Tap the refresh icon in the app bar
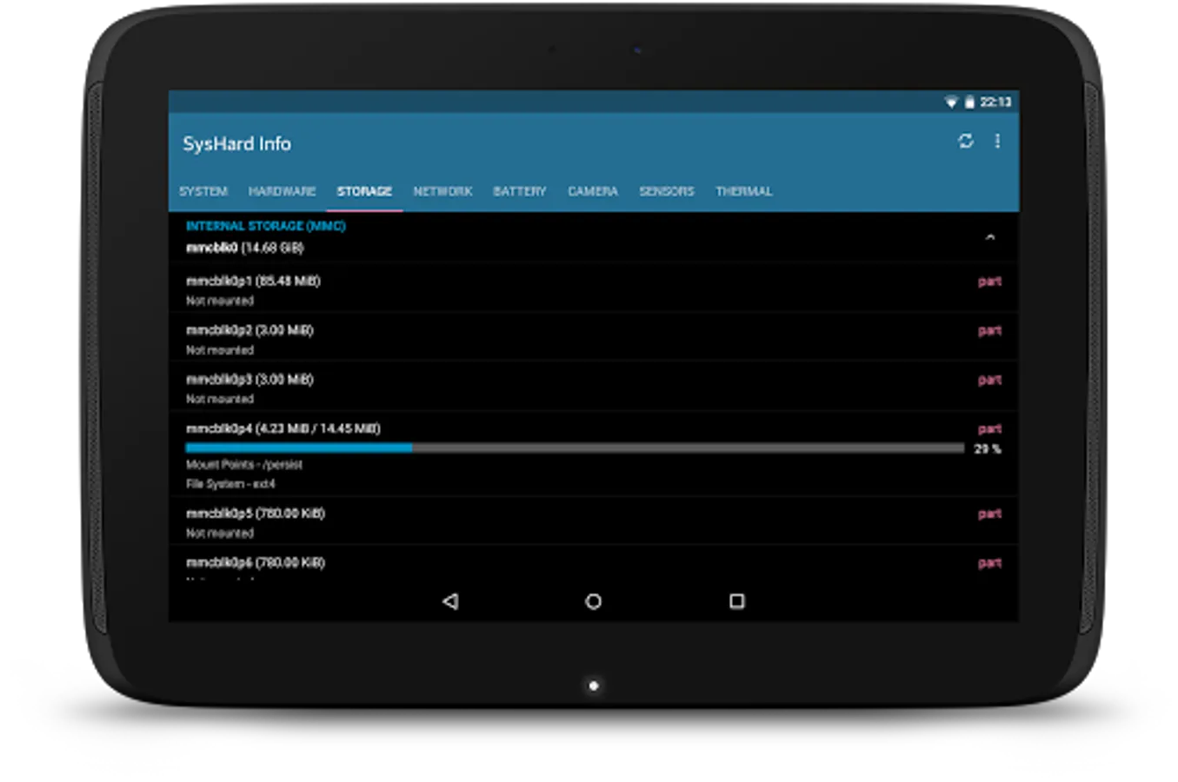Viewport: 1178px width, 782px height. 965,141
